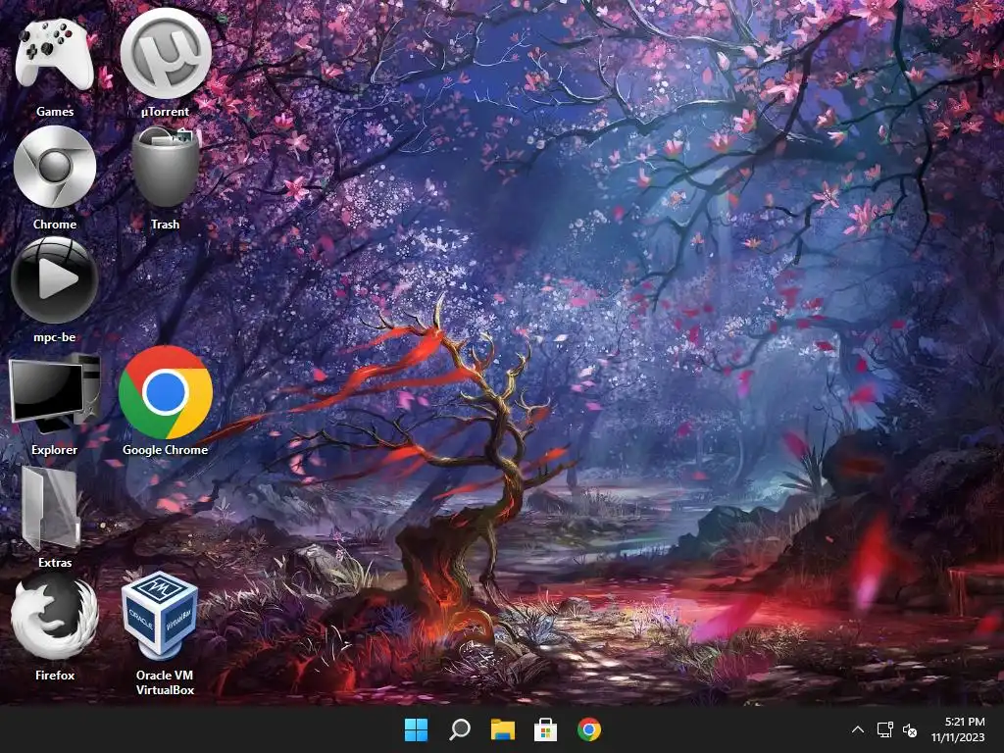Open the clock showing 5:21 PM
1004x753 pixels.
coord(965,722)
